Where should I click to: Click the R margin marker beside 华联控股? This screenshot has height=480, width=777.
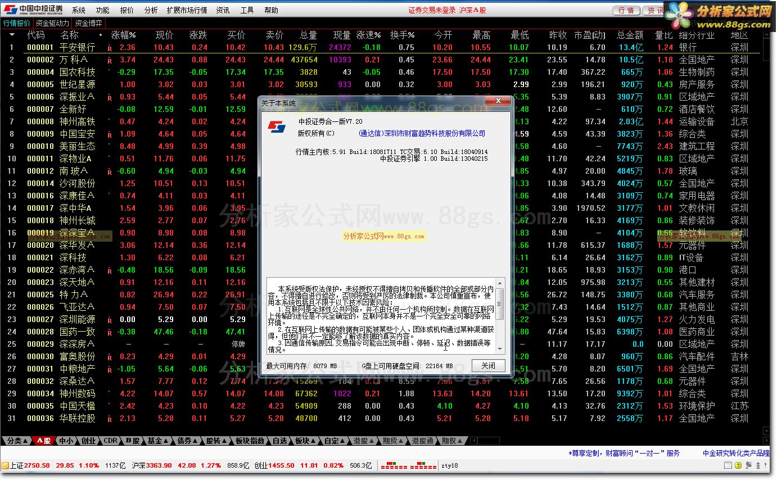click(110, 419)
